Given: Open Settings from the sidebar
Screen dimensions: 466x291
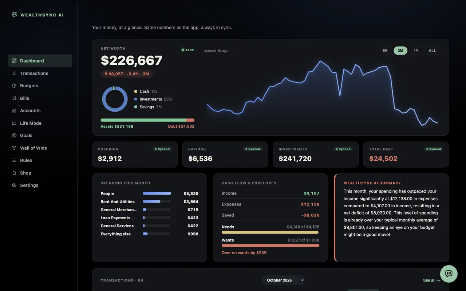Looking at the screenshot, I should click(x=40, y=185).
